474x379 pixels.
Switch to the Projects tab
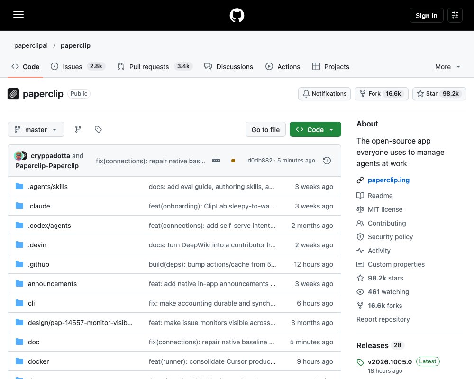coord(331,67)
